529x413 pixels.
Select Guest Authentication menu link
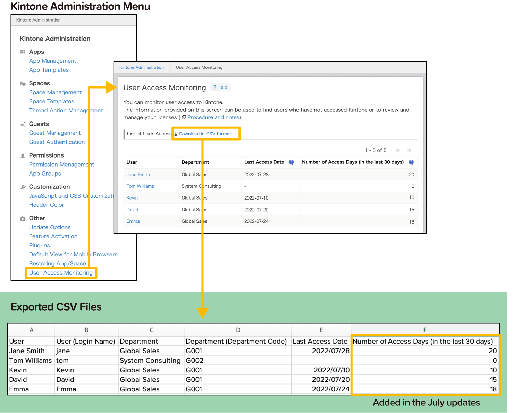click(57, 142)
